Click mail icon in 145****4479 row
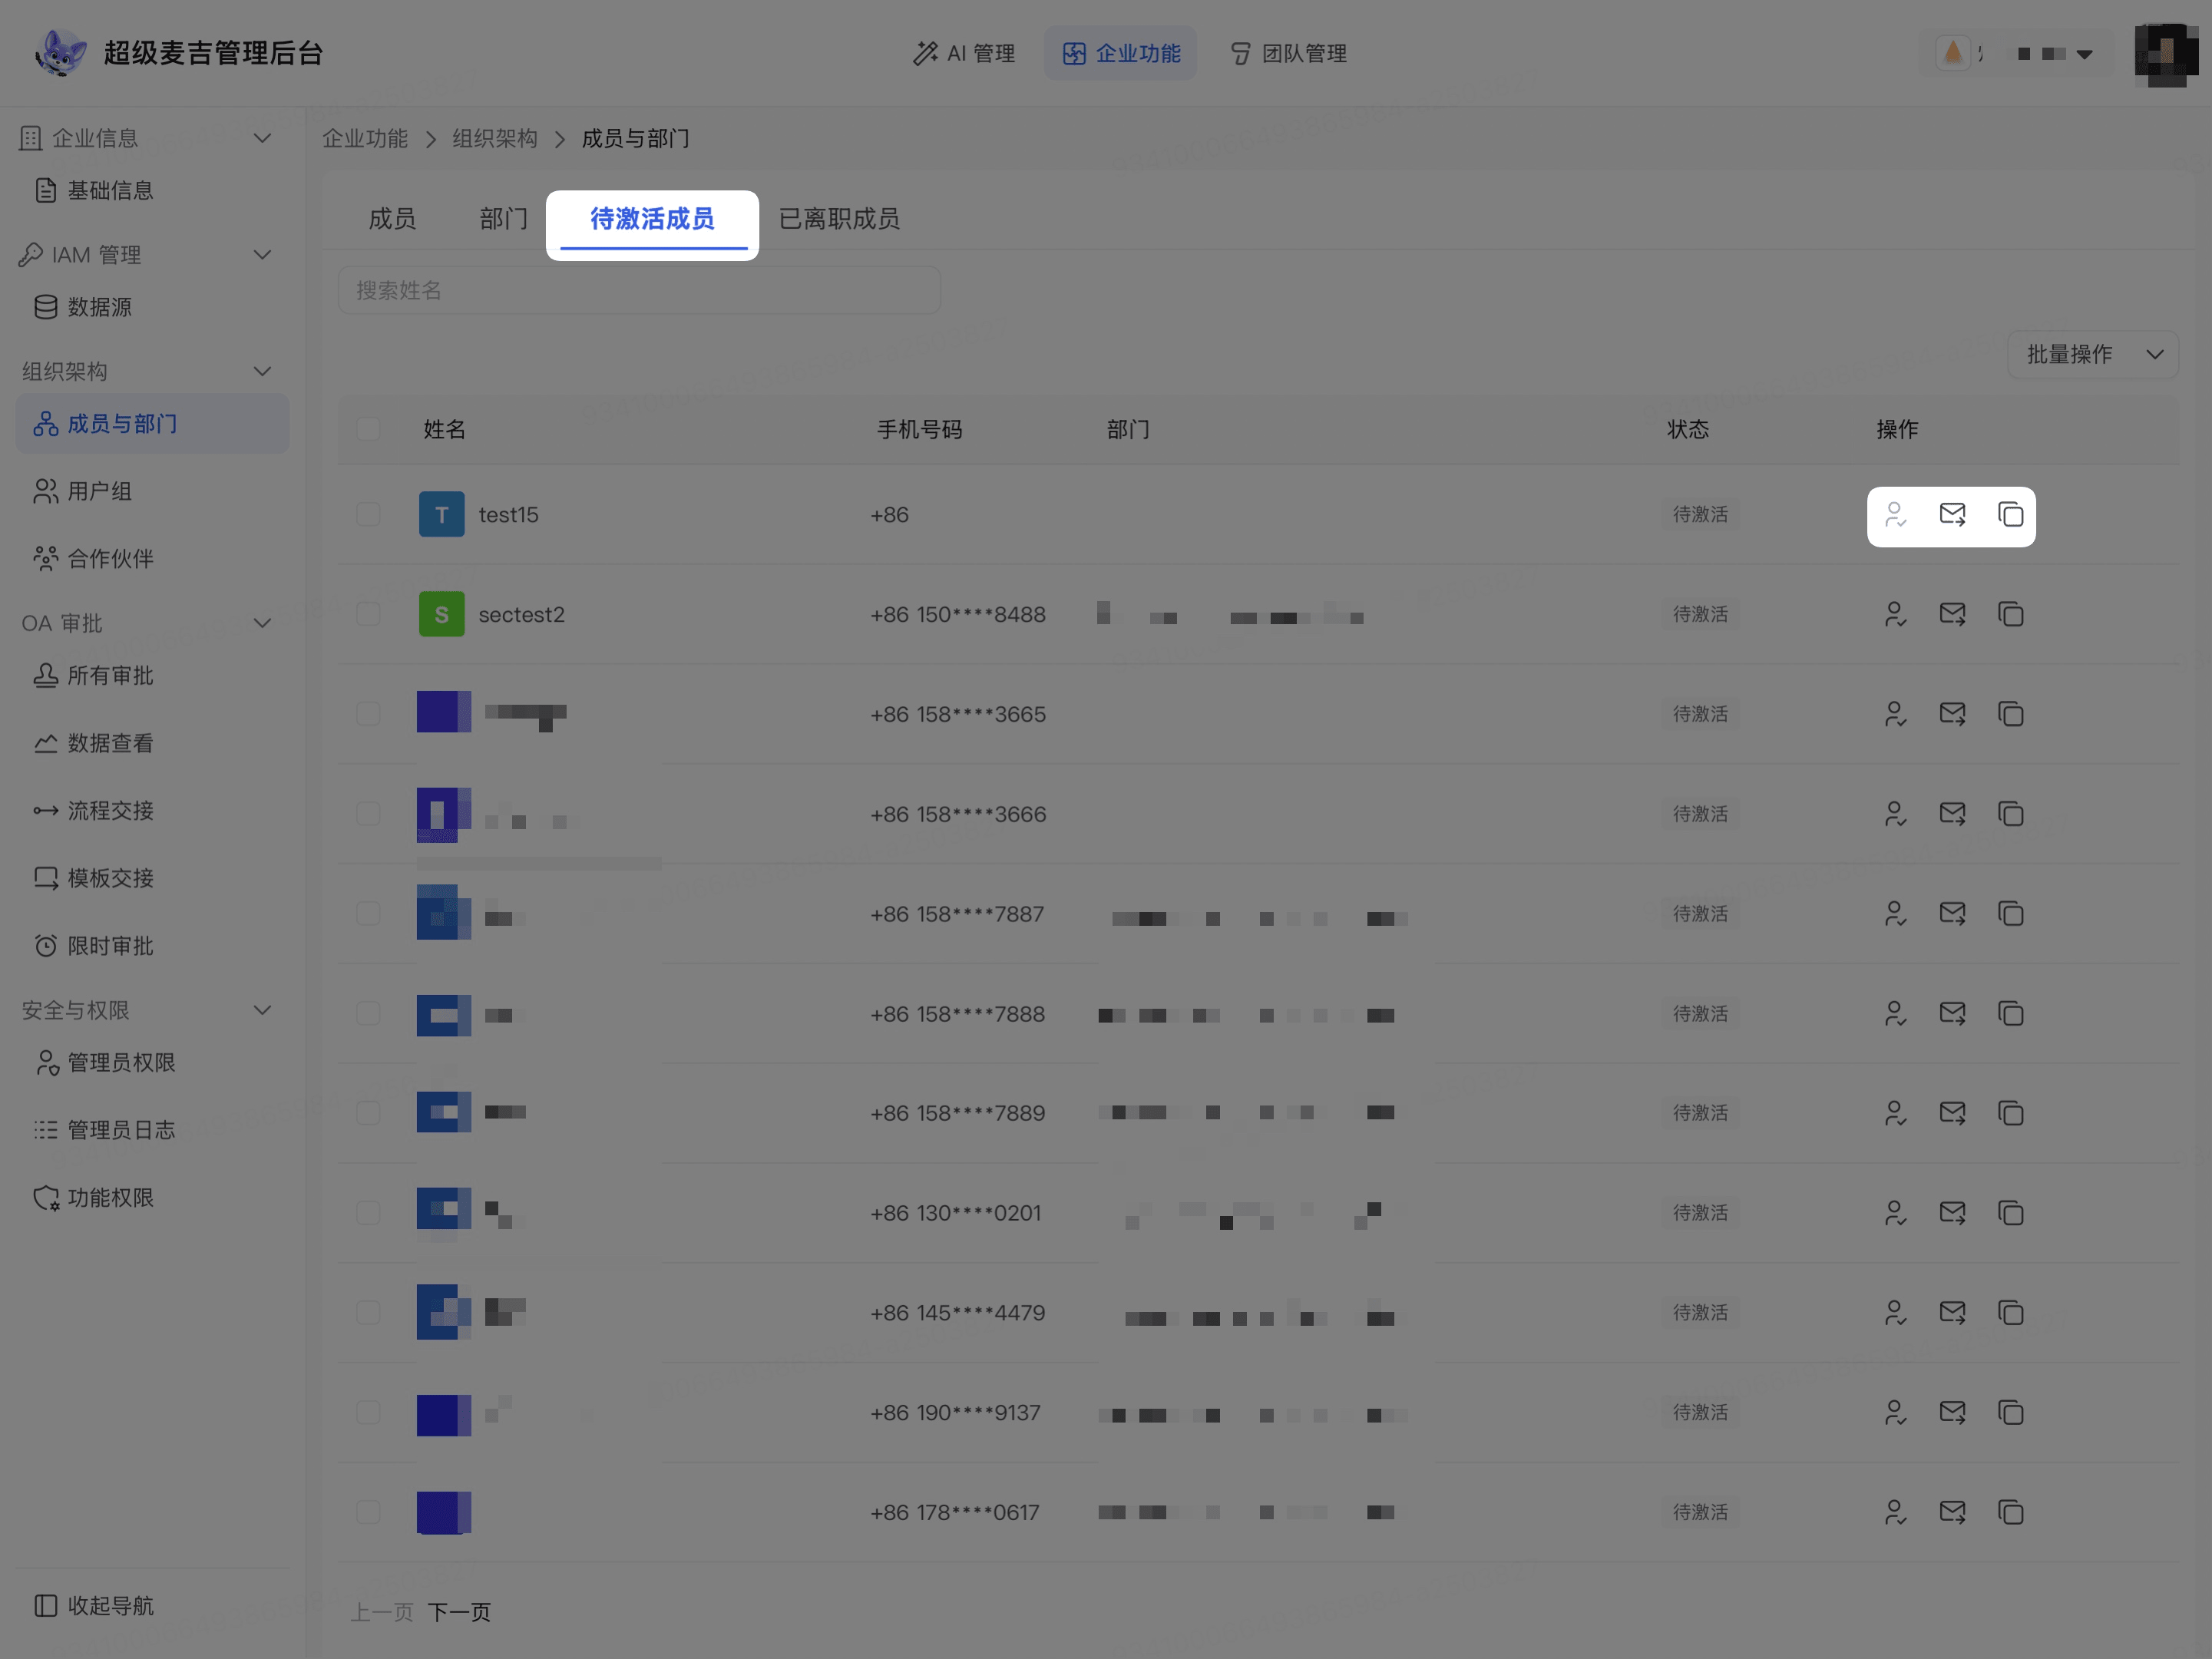The width and height of the screenshot is (2212, 1659). click(x=1952, y=1313)
